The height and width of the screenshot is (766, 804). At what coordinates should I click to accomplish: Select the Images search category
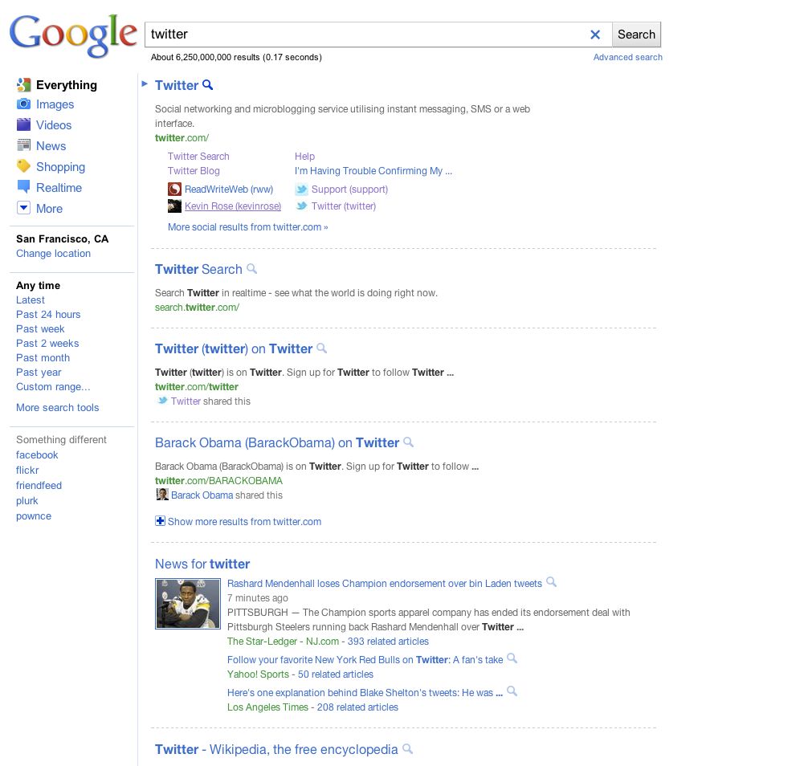click(55, 104)
